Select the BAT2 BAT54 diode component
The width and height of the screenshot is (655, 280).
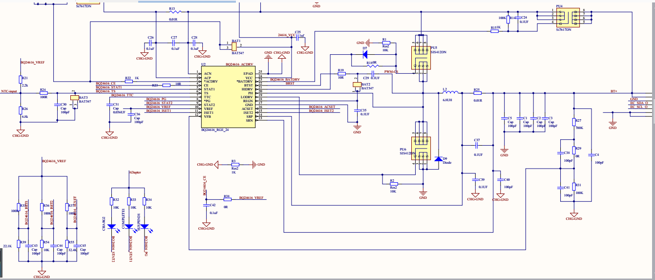pyautogui.click(x=357, y=85)
